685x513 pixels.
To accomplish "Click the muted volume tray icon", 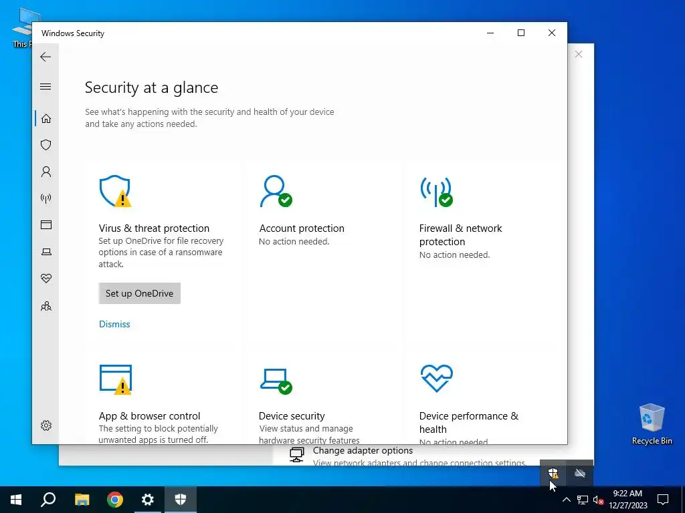I will [598, 500].
